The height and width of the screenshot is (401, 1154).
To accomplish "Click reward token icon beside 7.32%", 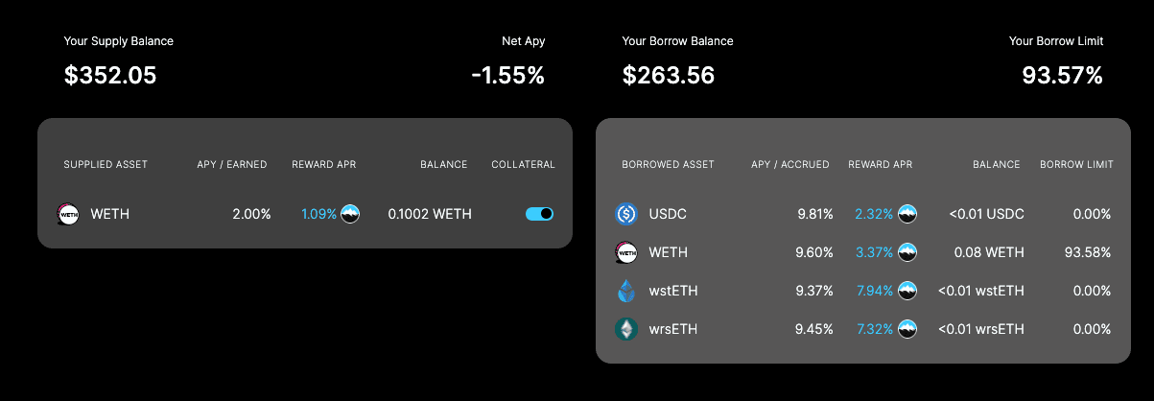I will click(x=907, y=329).
